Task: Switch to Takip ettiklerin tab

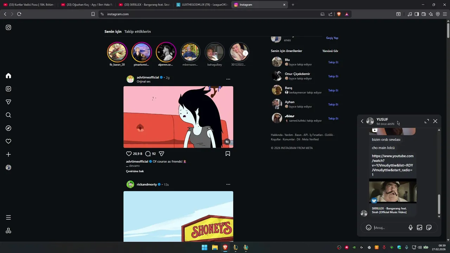Action: (x=137, y=31)
